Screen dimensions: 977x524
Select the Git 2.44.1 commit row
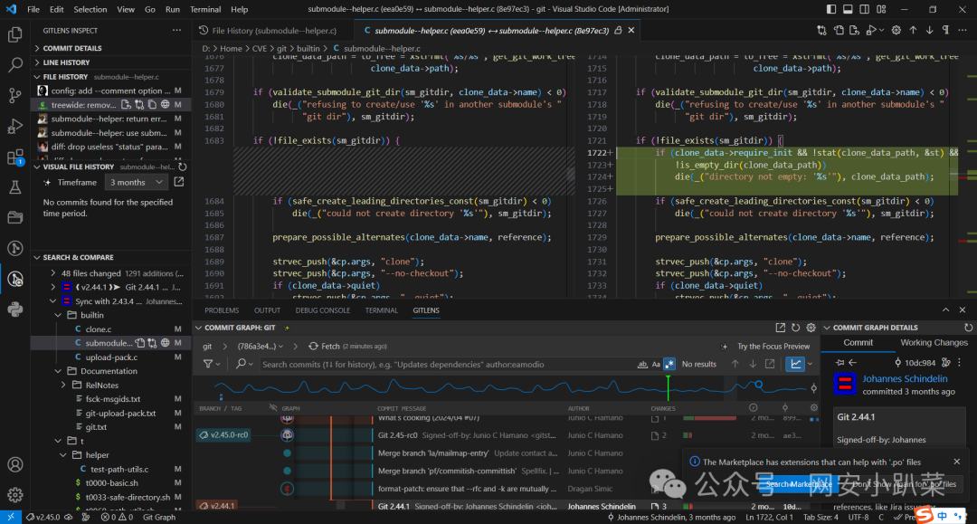click(507, 507)
